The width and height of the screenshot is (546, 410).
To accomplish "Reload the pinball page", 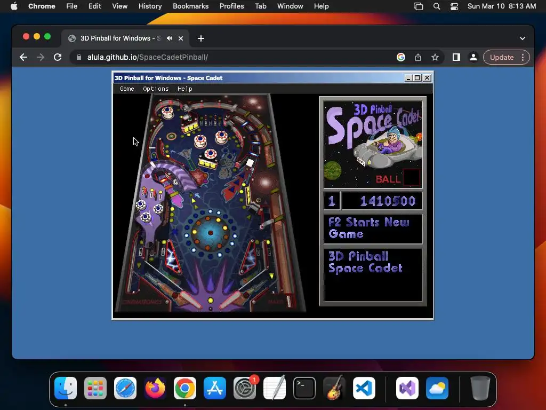I will 58,57.
